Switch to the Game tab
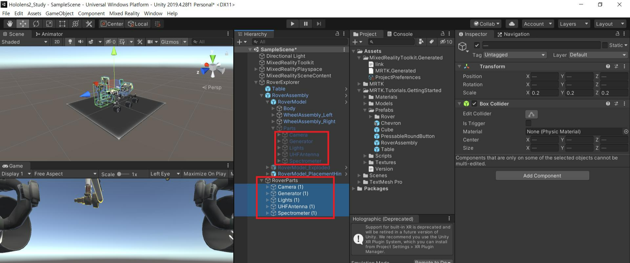The image size is (630, 263). [12, 166]
